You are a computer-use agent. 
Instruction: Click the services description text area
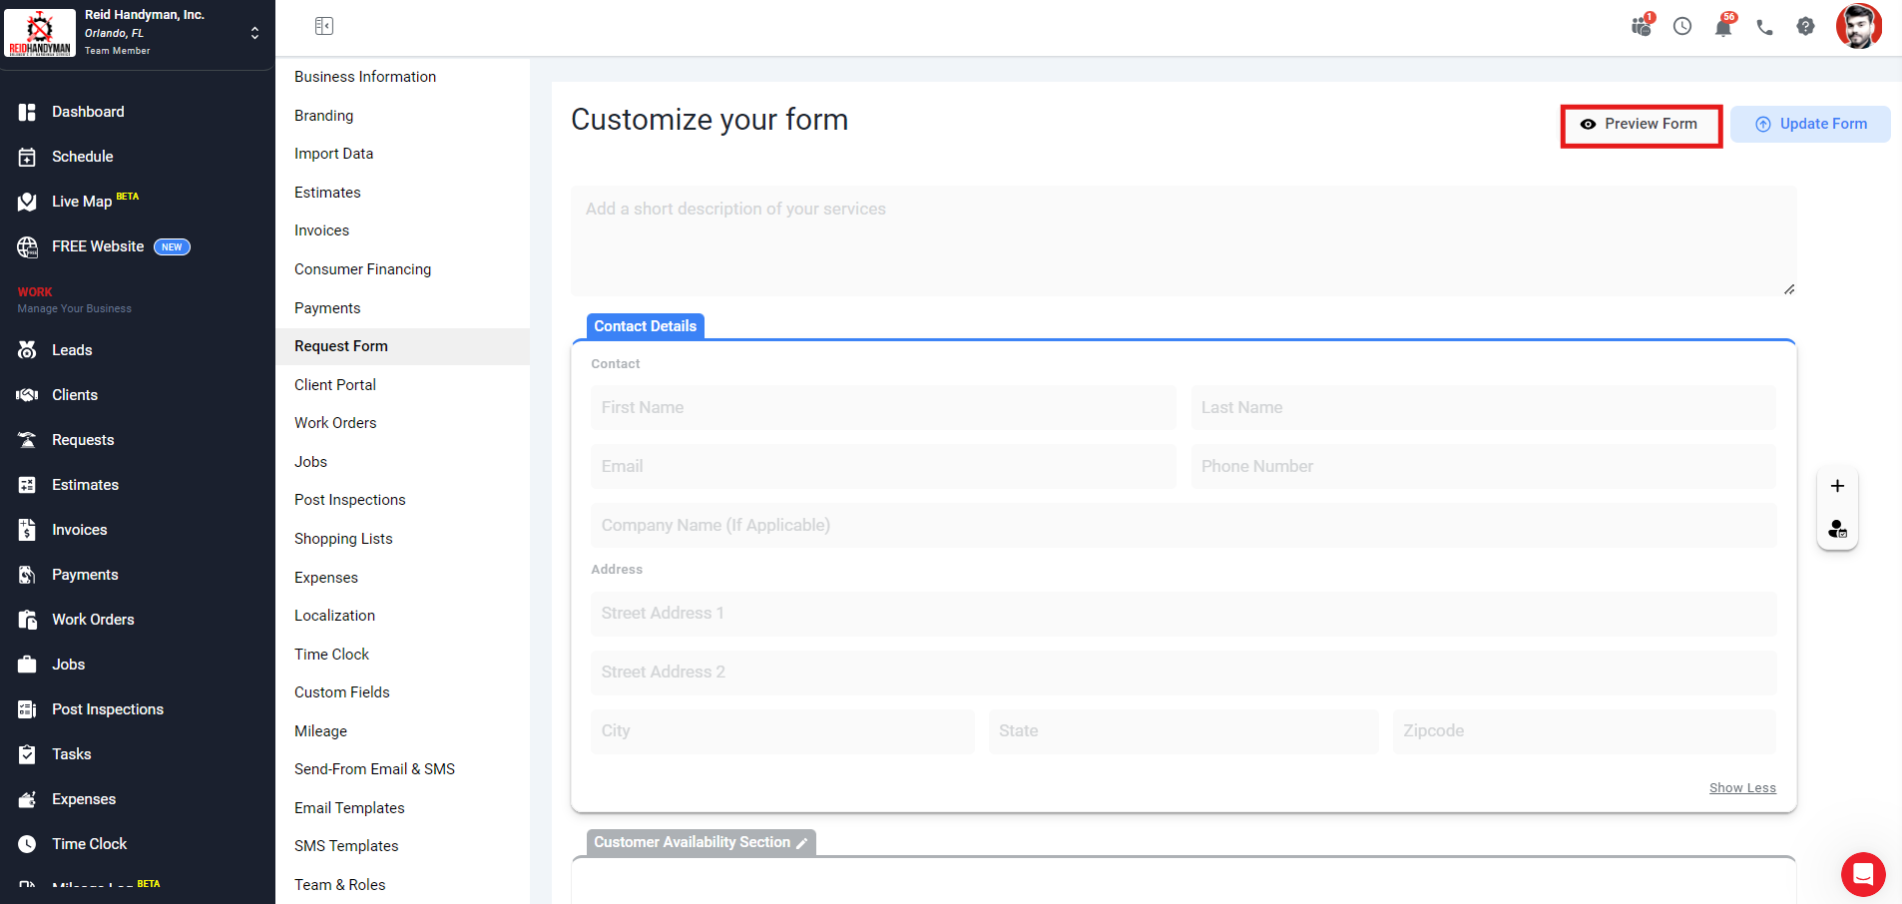(1183, 240)
